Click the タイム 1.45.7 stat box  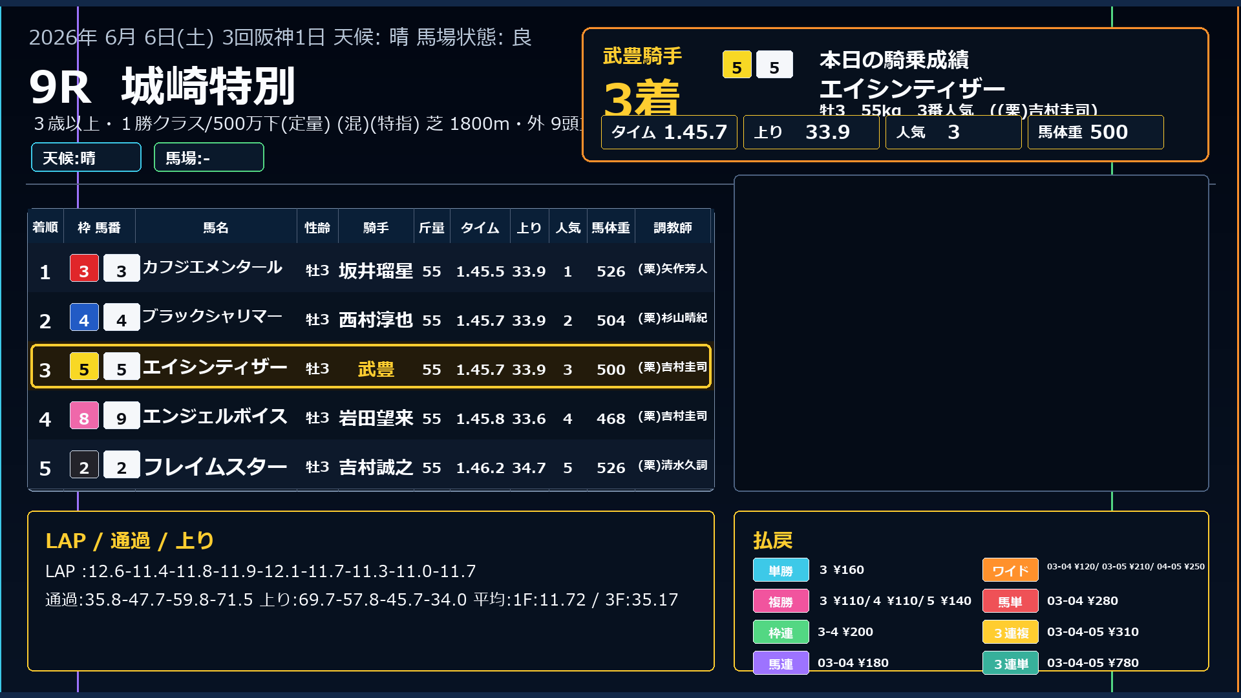pyautogui.click(x=669, y=132)
